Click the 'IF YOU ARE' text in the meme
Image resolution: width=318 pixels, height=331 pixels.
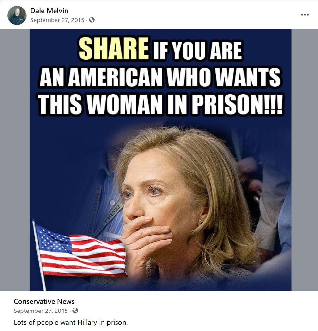(x=198, y=50)
